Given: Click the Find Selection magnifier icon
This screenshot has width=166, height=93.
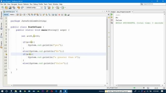Looking at the screenshot, I should (29, 15).
